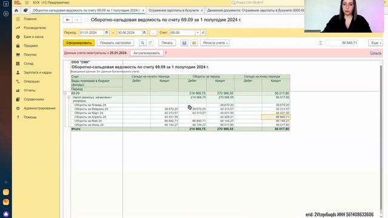Switch to Движения документа tab

(x=256, y=10)
